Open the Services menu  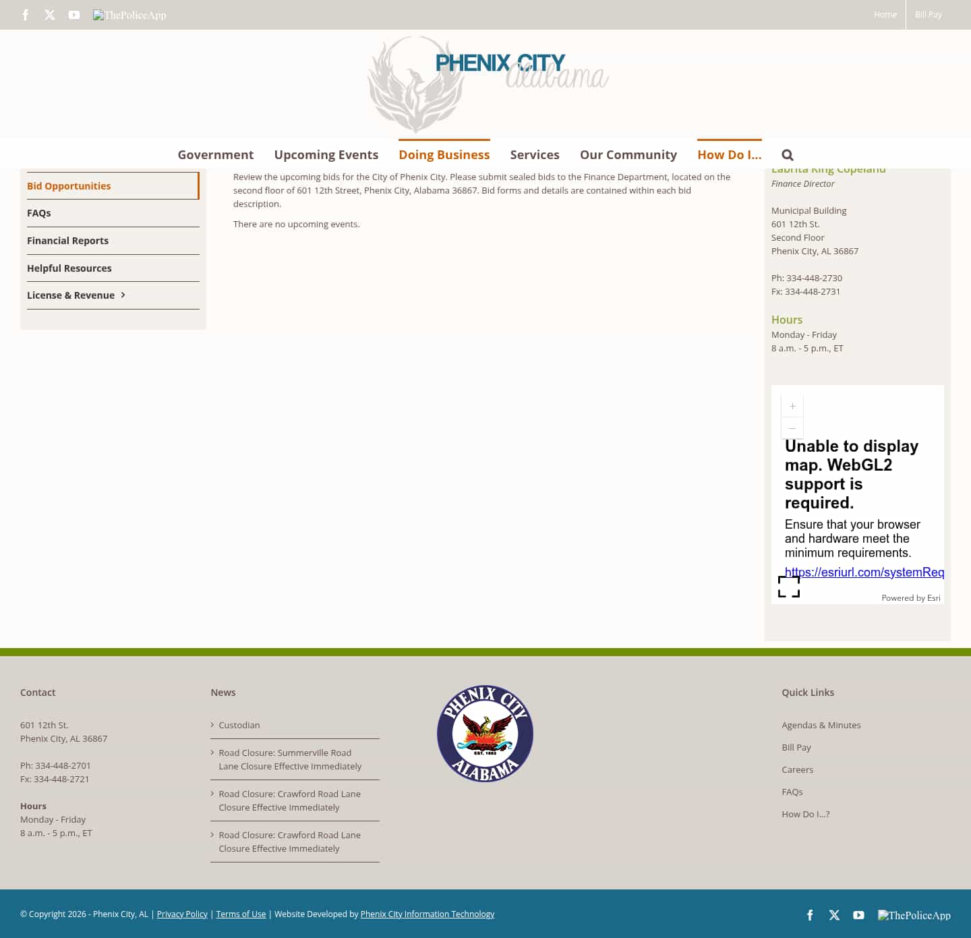[535, 155]
